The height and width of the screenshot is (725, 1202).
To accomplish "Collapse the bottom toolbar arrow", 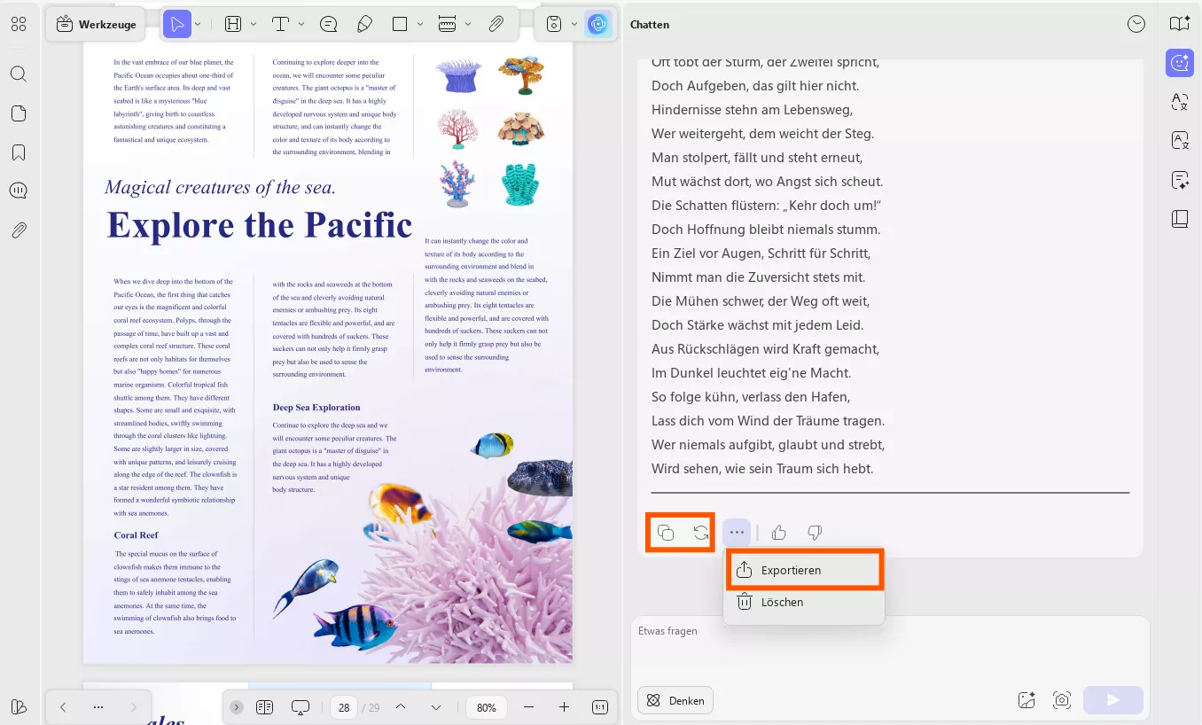I will [x=236, y=707].
